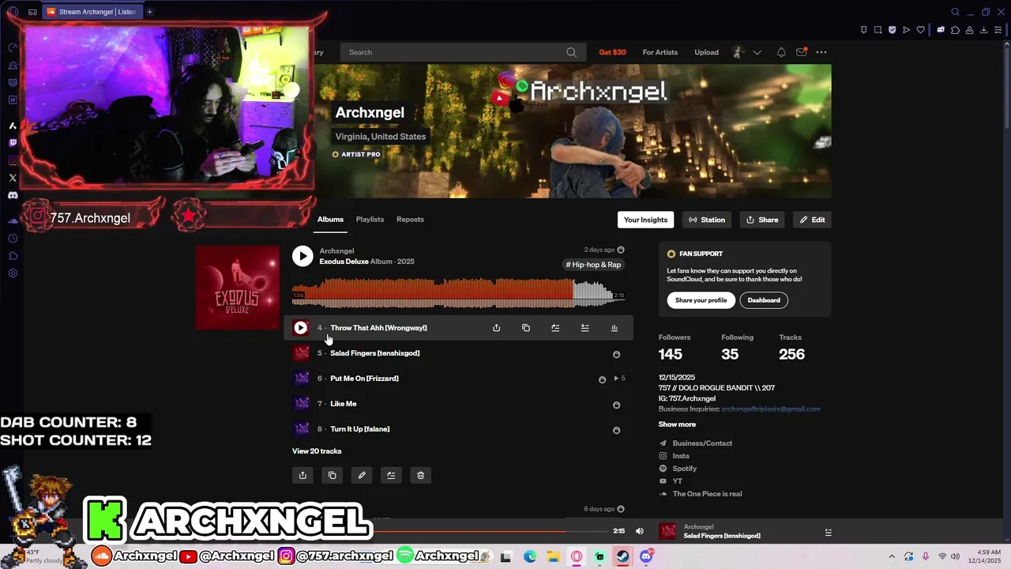This screenshot has height=569, width=1011.
Task: Add Throw That Ahh to Next Up
Action: (x=555, y=328)
